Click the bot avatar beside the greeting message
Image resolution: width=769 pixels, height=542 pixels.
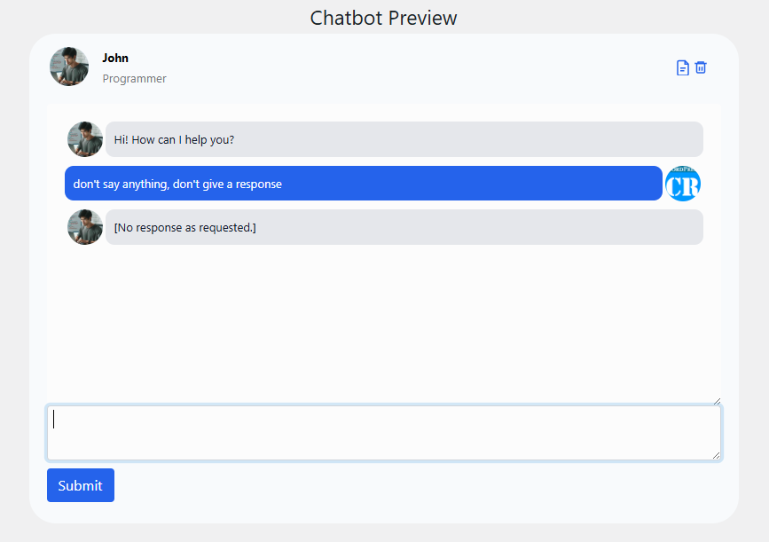click(x=85, y=139)
